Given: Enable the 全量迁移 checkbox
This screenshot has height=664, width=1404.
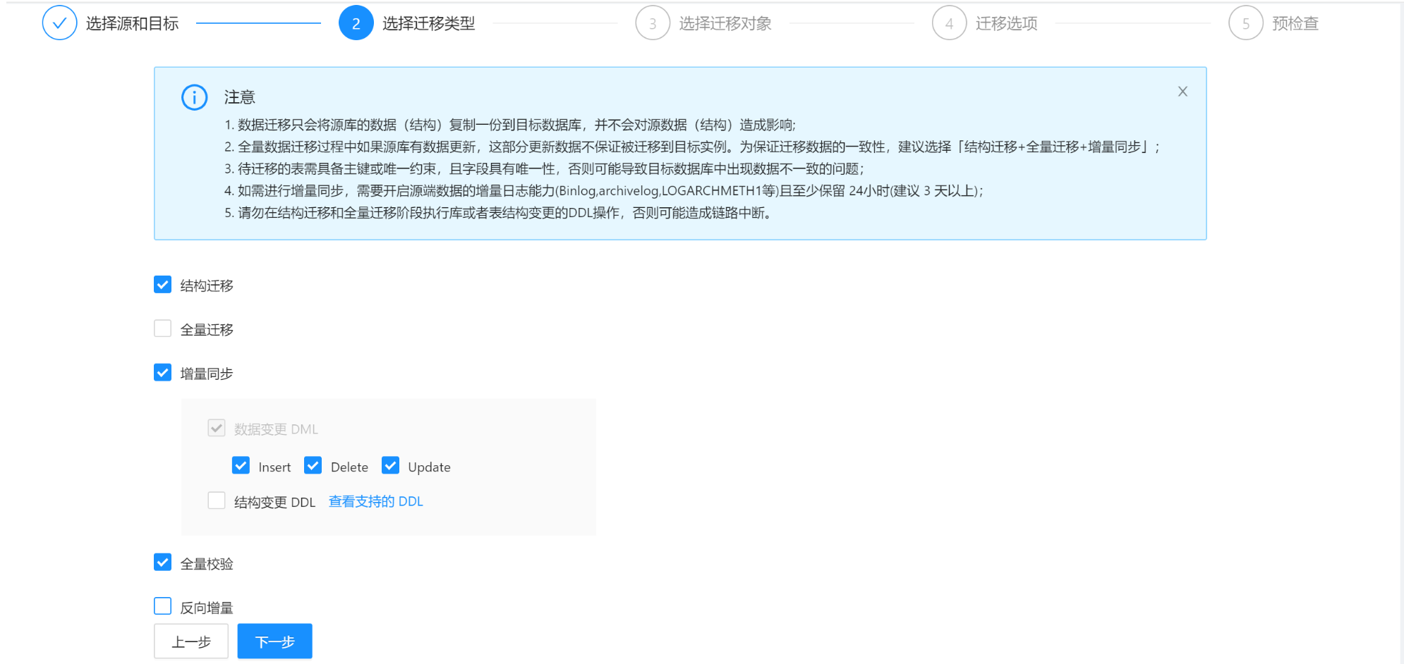Looking at the screenshot, I should (162, 328).
